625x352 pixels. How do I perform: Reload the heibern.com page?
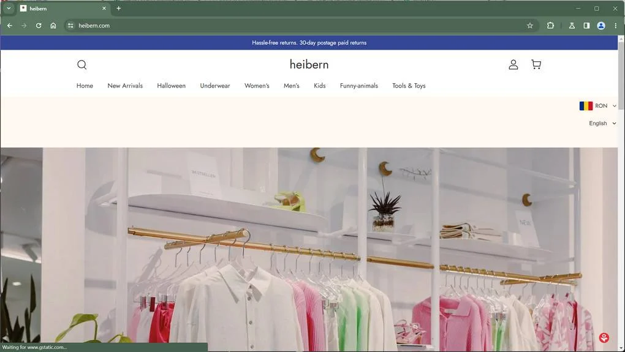point(39,26)
